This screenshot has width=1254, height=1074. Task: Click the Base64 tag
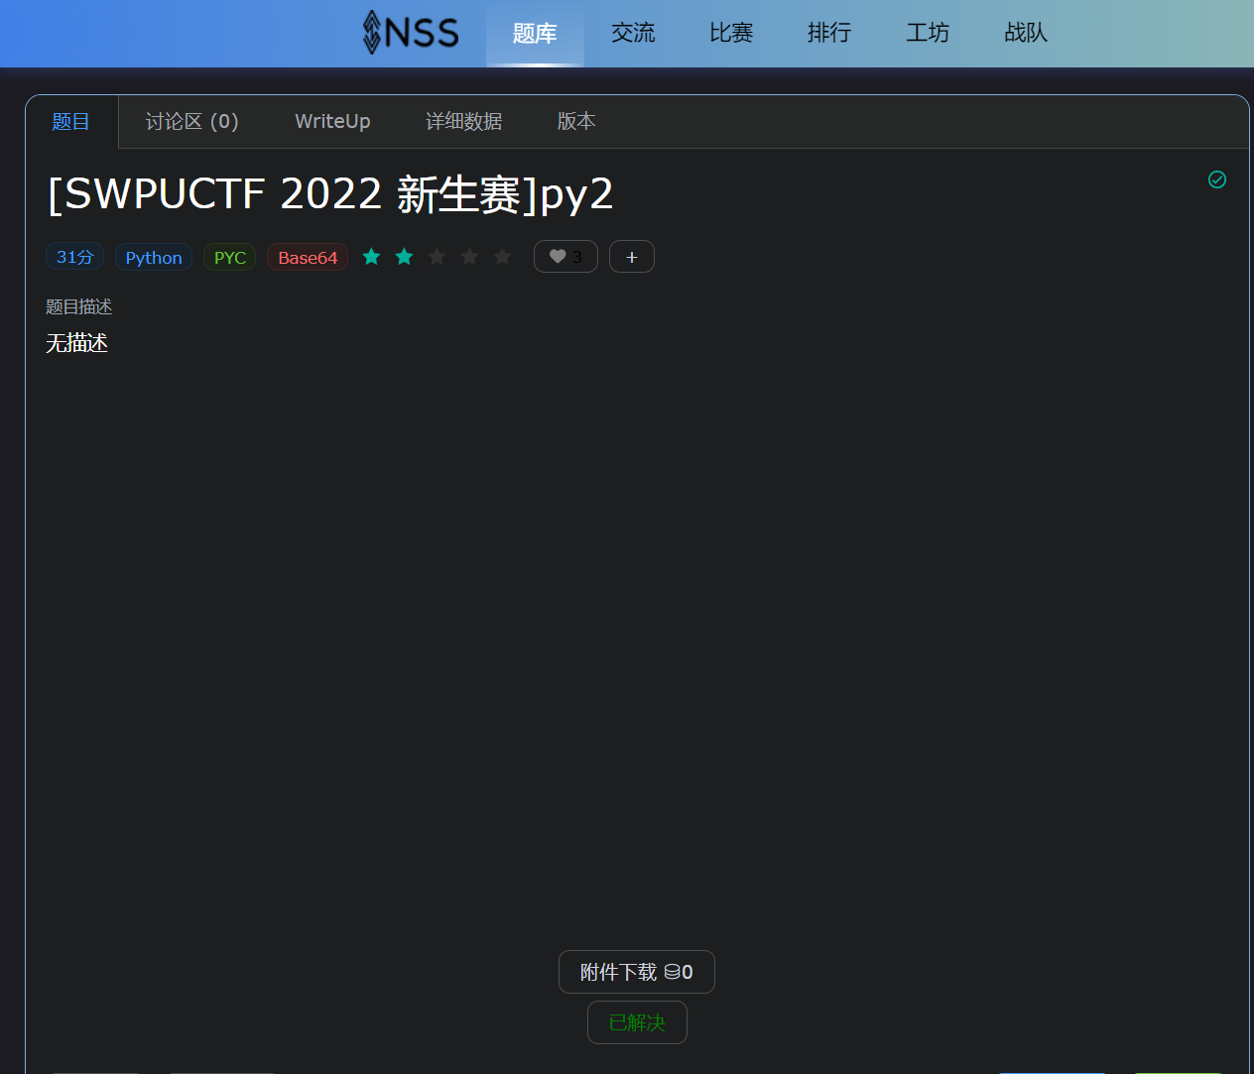click(x=308, y=257)
